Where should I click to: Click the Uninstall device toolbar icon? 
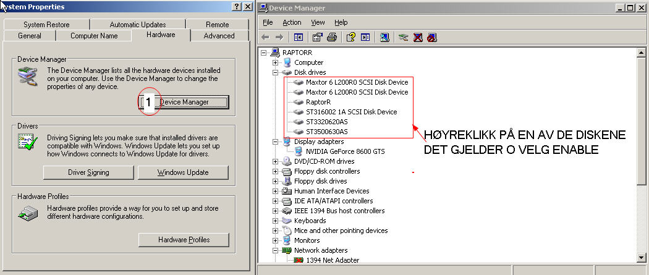coord(418,37)
